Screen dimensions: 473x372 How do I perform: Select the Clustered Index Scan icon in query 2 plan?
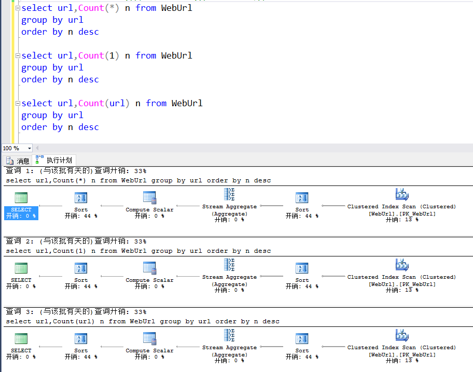[402, 265]
